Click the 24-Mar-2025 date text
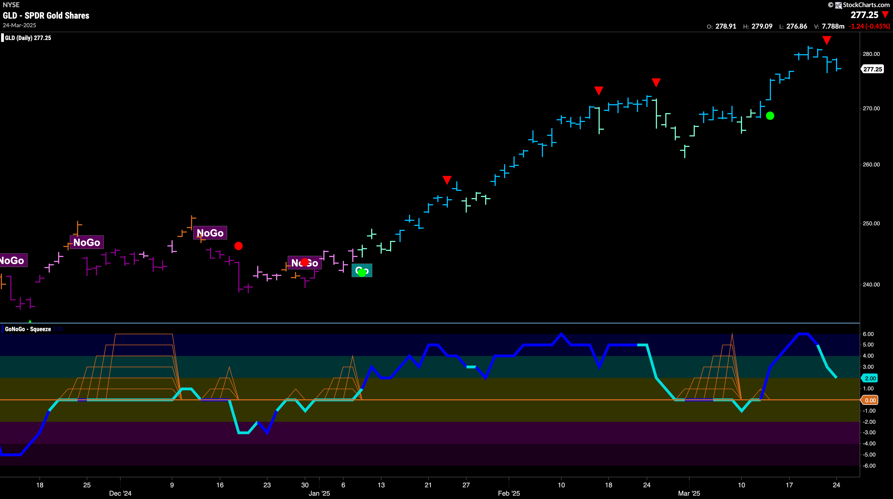Image resolution: width=893 pixels, height=499 pixels. (19, 25)
